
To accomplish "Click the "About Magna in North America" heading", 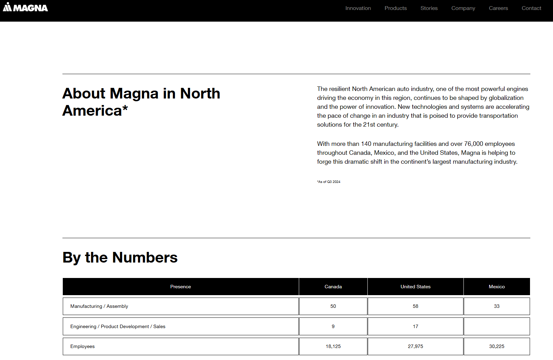I will [x=141, y=102].
